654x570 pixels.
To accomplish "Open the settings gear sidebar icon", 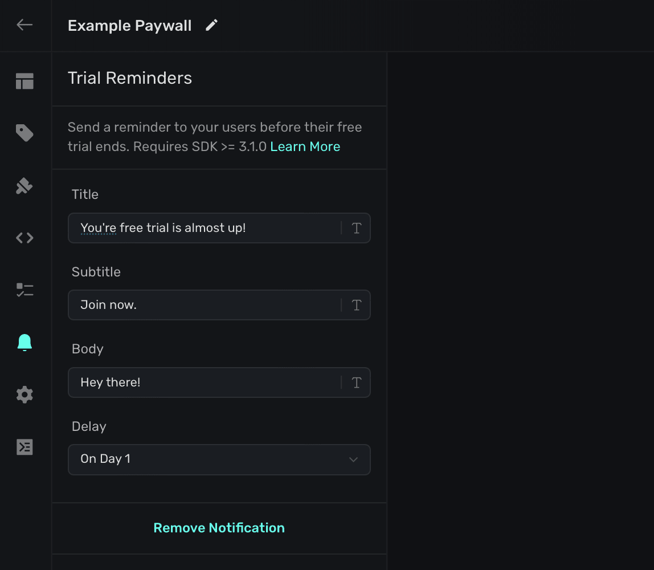I will pyautogui.click(x=24, y=394).
